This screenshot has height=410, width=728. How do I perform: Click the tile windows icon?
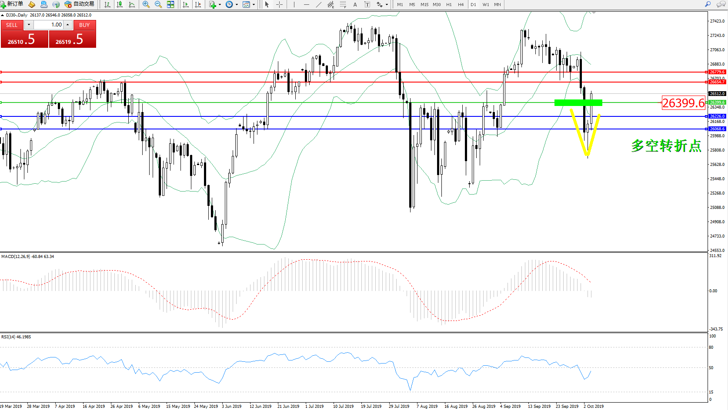[170, 4]
